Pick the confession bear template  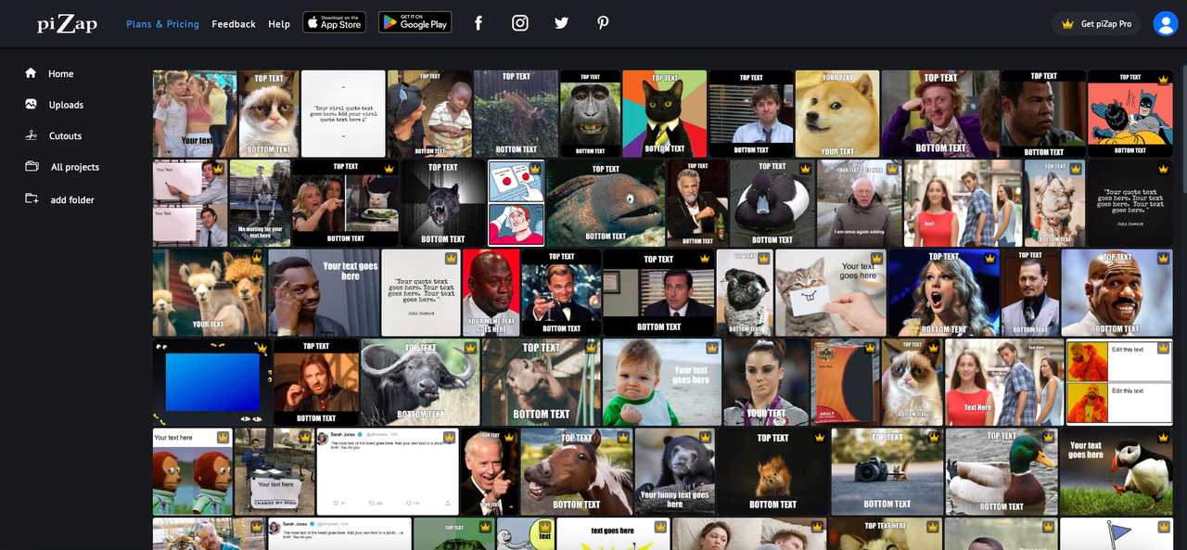click(x=674, y=472)
